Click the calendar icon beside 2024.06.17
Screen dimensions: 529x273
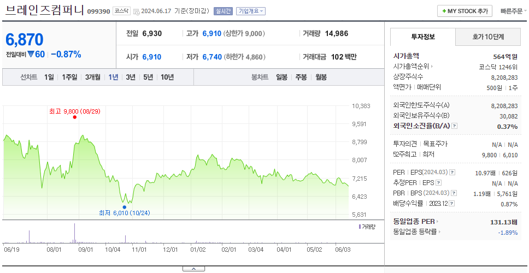coord(136,11)
